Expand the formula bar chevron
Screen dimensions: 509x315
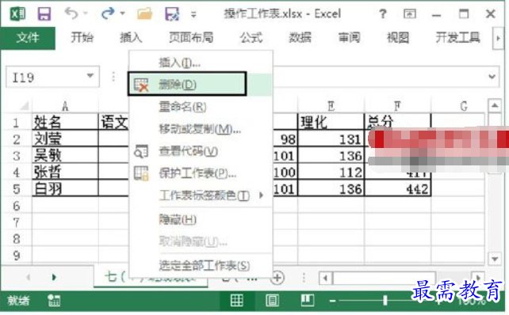click(x=492, y=77)
